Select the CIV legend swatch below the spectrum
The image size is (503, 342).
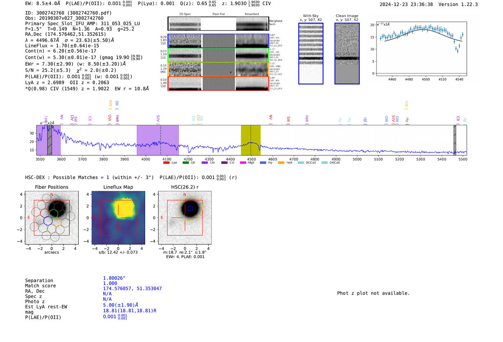(x=205, y=163)
